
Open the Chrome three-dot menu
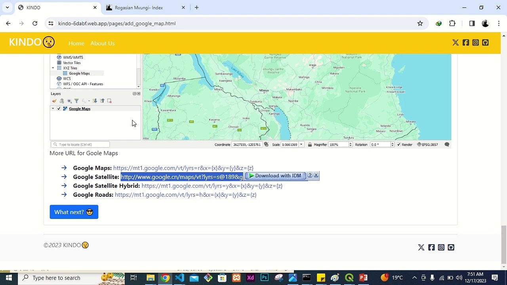coord(498,23)
